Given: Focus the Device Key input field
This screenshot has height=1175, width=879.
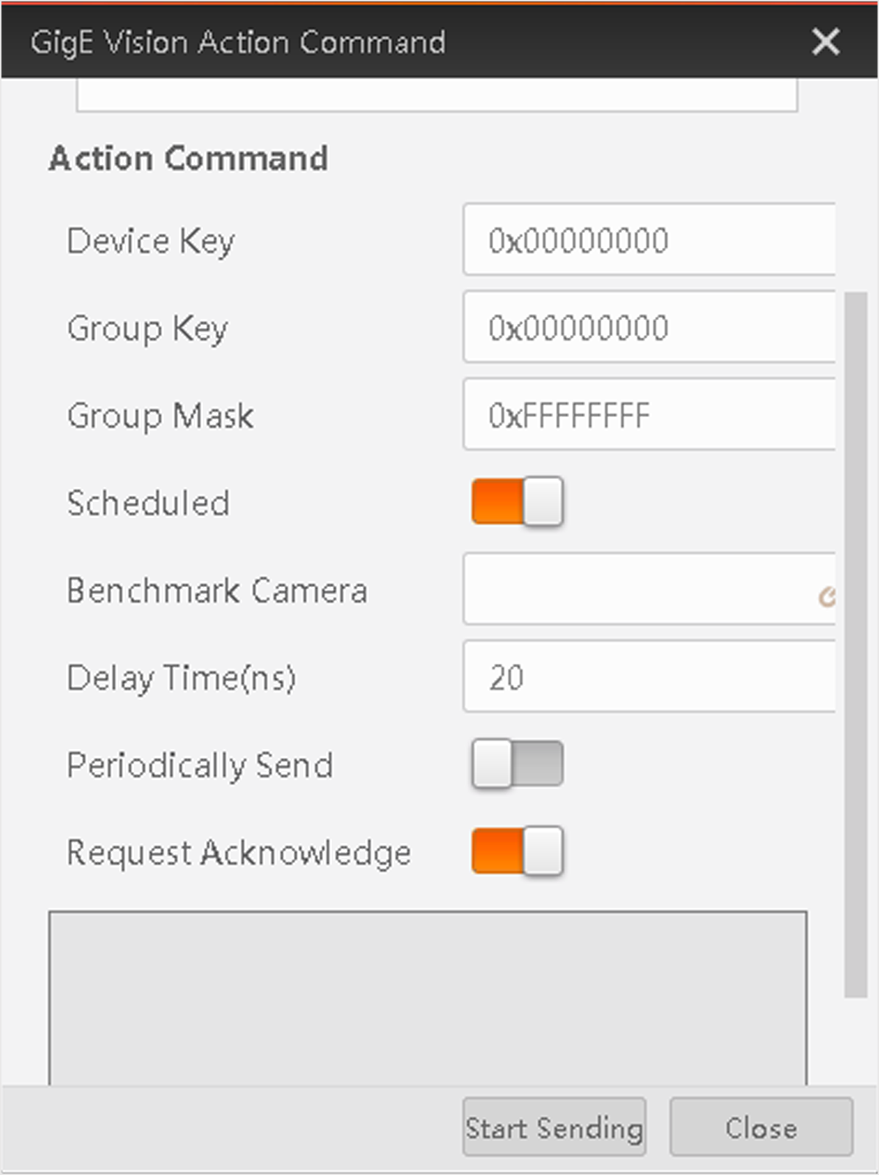Looking at the screenshot, I should pos(649,240).
